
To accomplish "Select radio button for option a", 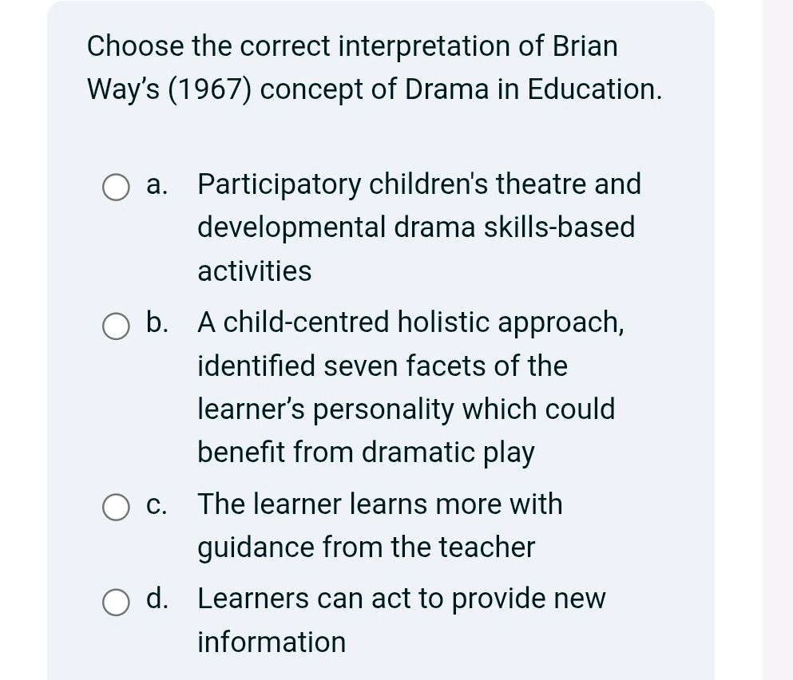I will 116,188.
